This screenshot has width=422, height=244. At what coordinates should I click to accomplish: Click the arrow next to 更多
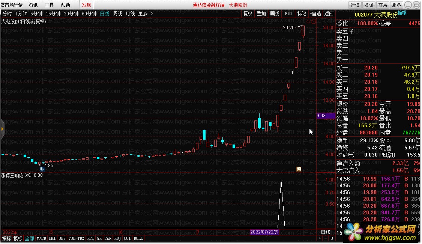coord(152,14)
